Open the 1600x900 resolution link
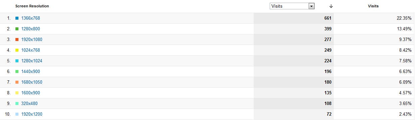This screenshot has height=124, width=415. click(31, 93)
